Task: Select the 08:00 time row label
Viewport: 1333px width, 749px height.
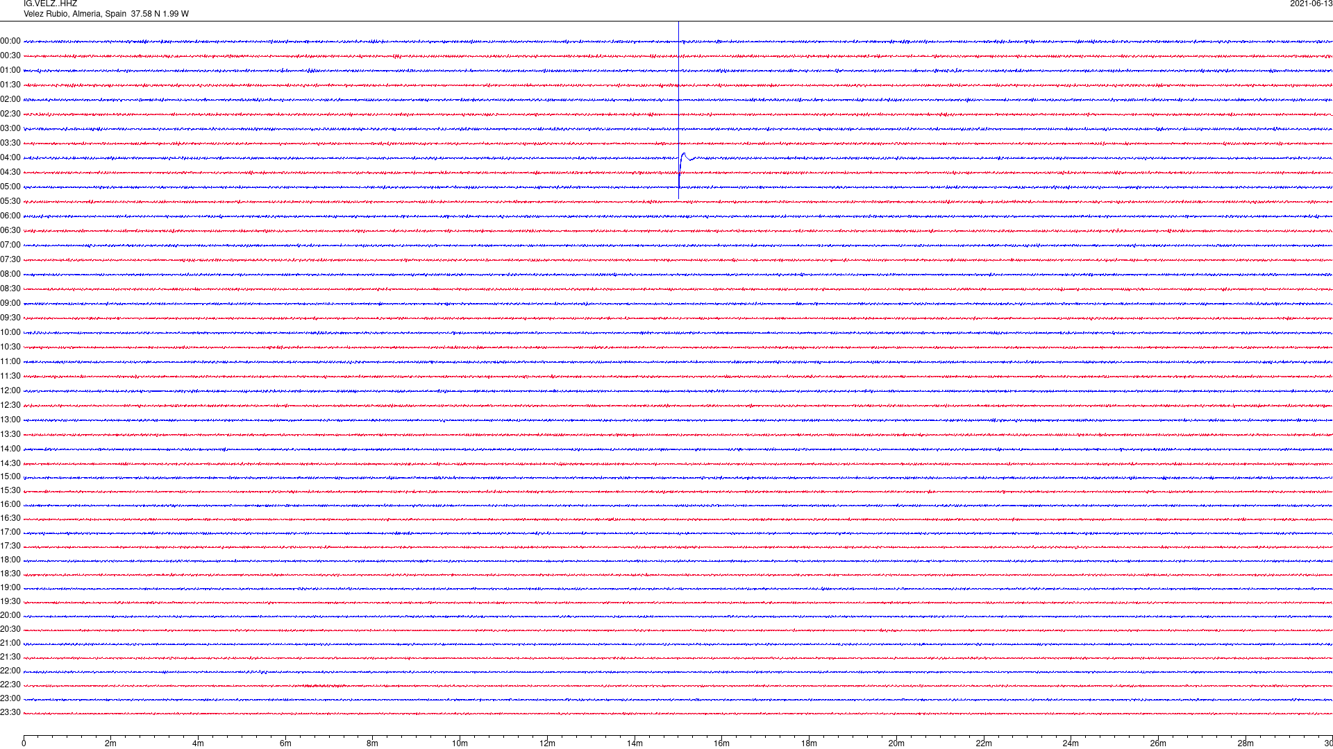Action: [x=10, y=274]
